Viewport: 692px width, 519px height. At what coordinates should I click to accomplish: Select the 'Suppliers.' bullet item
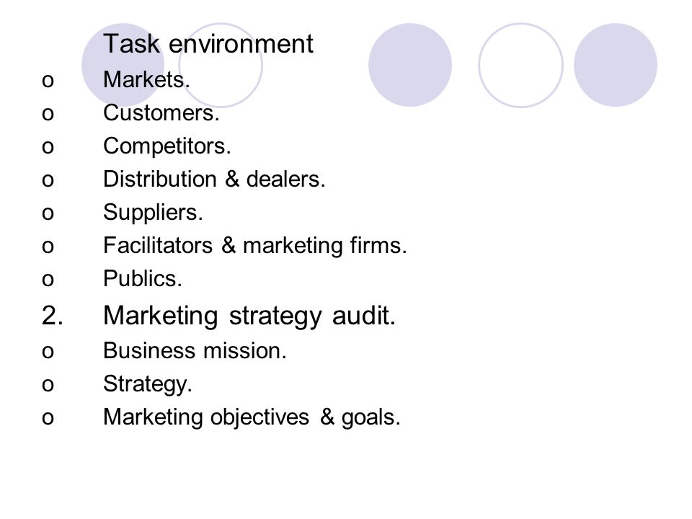pyautogui.click(x=153, y=213)
